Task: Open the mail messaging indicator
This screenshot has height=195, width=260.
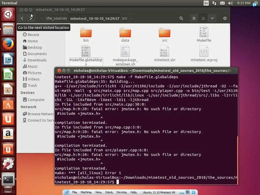Action: pos(222,3)
